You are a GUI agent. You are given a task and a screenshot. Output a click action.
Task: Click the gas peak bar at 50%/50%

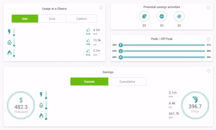tap(164, 57)
